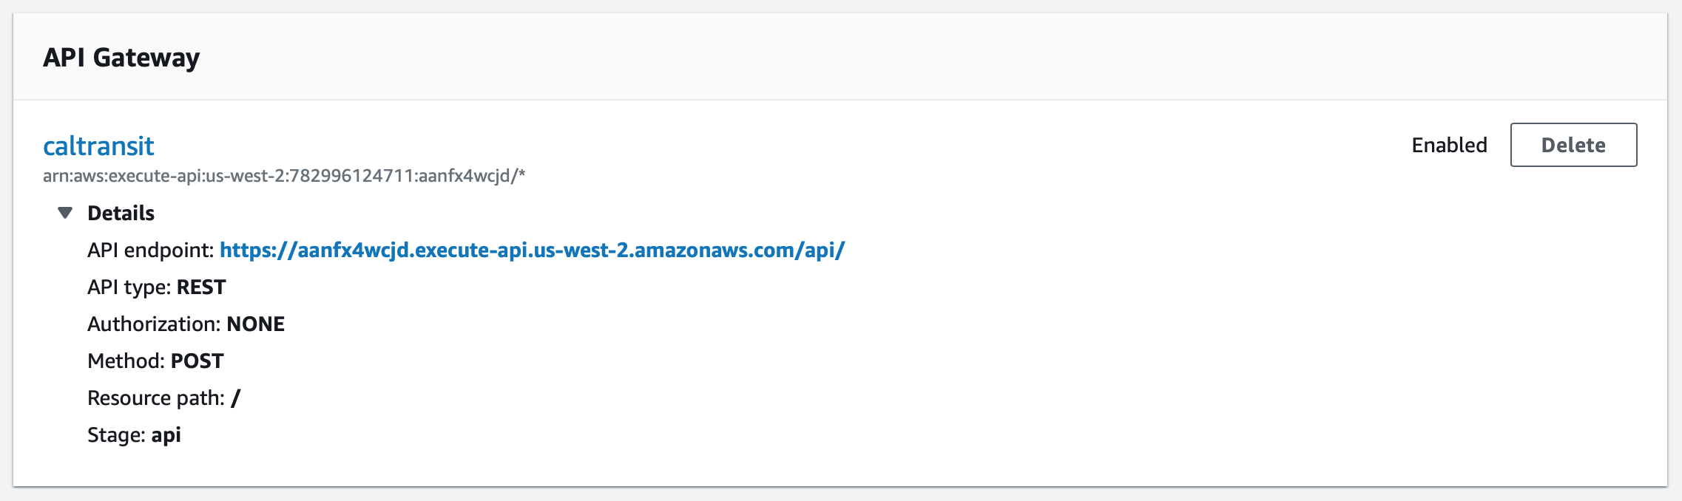Click the POST method value
The width and height of the screenshot is (1682, 501).
click(x=197, y=361)
